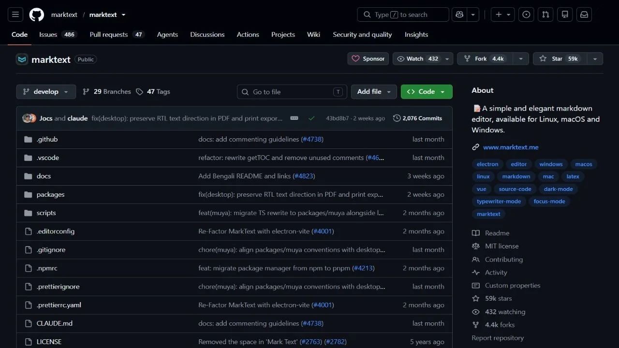Click the header search box
Screen dimensions: 619x348
[403, 14]
